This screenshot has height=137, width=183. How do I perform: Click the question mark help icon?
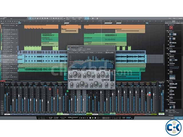[51, 18]
